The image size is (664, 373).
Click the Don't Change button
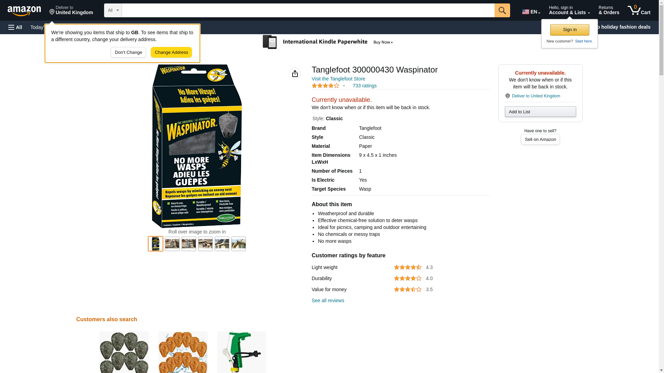pyautogui.click(x=128, y=52)
